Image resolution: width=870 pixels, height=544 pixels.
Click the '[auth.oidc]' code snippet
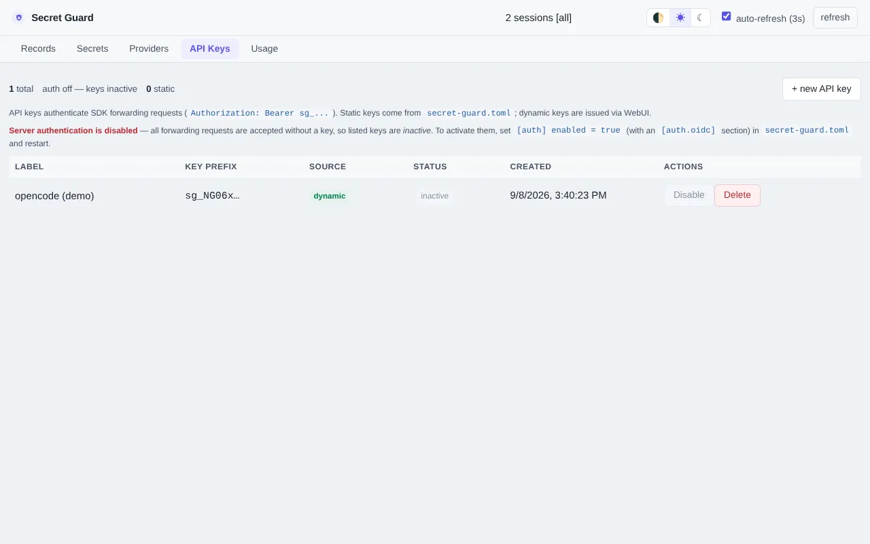pos(689,131)
